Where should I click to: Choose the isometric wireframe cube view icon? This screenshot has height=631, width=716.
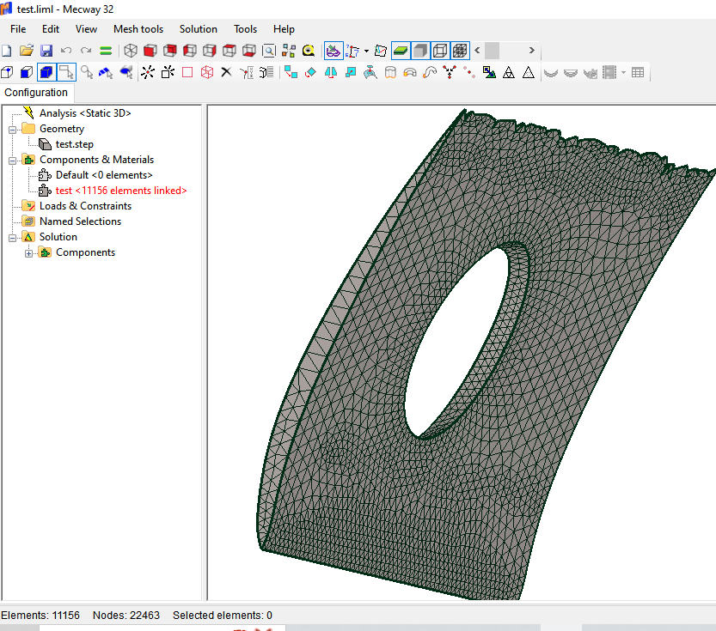point(131,51)
